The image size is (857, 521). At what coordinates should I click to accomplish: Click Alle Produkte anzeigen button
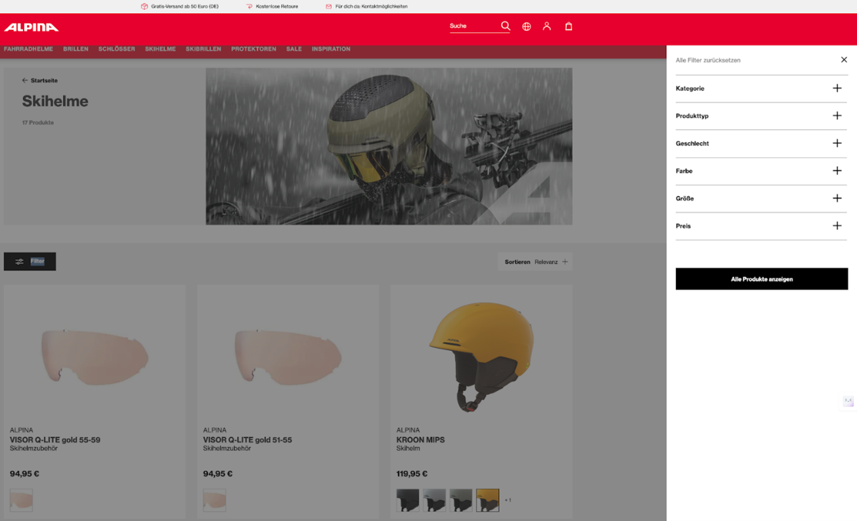click(x=761, y=279)
